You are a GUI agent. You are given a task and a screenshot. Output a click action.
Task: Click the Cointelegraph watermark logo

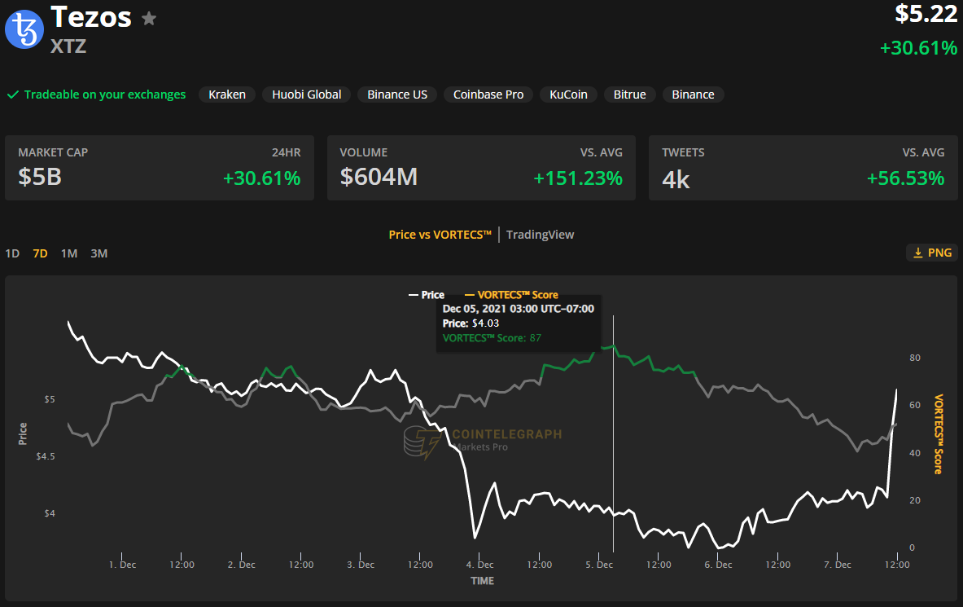coord(422,441)
